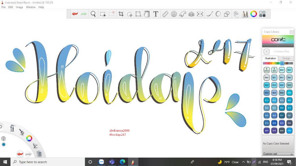This screenshot has height=166, width=296.
Task: Open the Help menu
Action: point(41,7)
